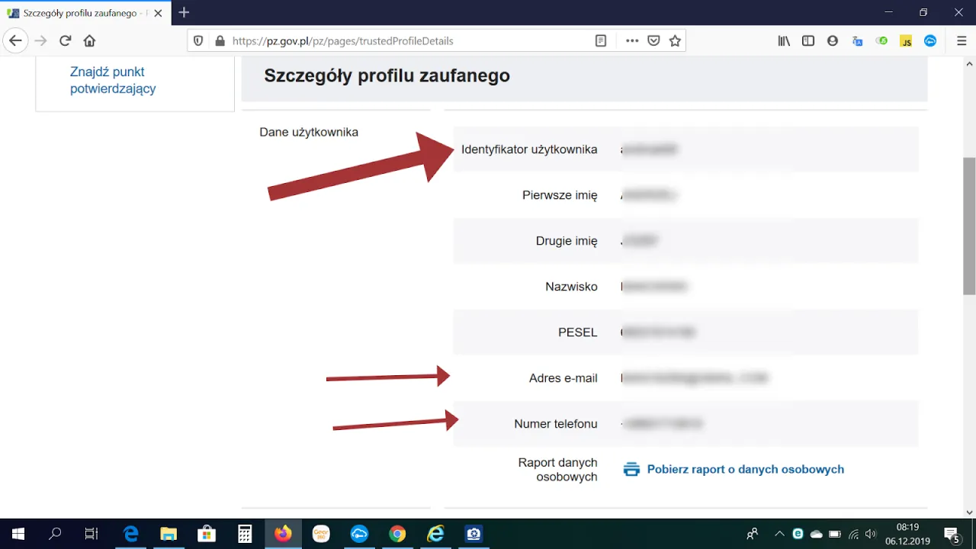Bookmark the page with the star

[675, 40]
